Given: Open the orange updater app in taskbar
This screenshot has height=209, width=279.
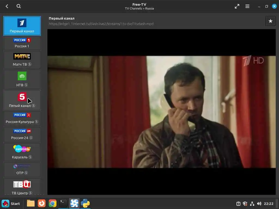Looking at the screenshot, I should [42, 204].
